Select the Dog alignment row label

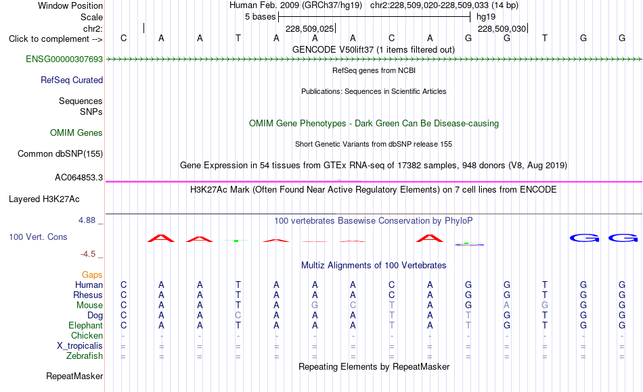tap(95, 316)
